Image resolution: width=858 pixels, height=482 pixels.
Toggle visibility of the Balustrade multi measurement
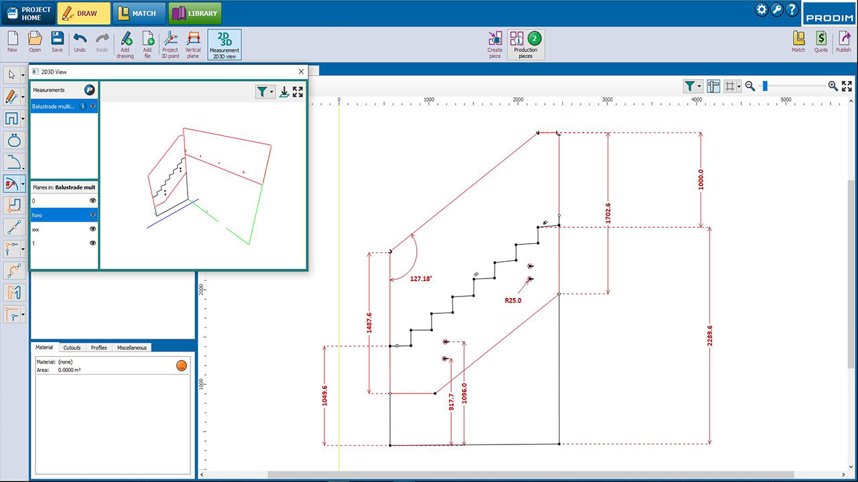coord(93,106)
